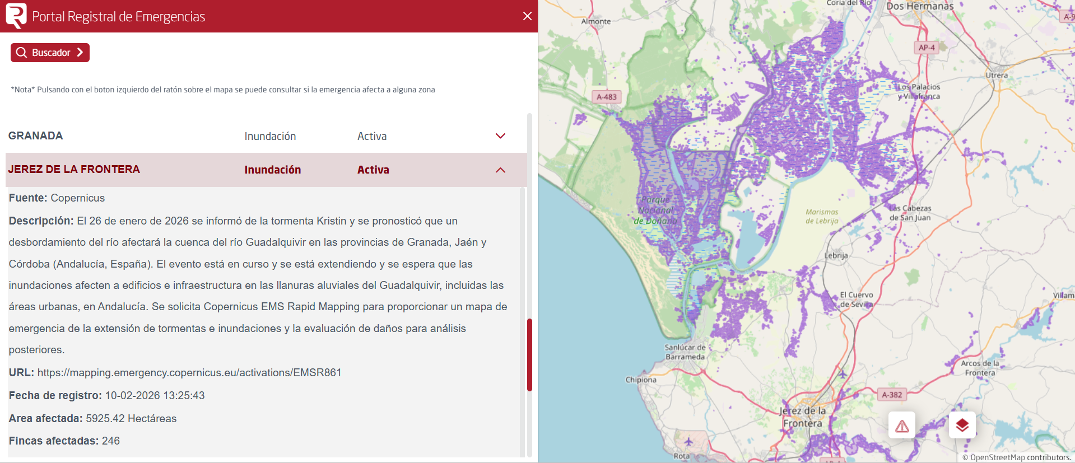
Task: Click the Parque Nacional de Doñana flooded area
Action: [x=655, y=211]
